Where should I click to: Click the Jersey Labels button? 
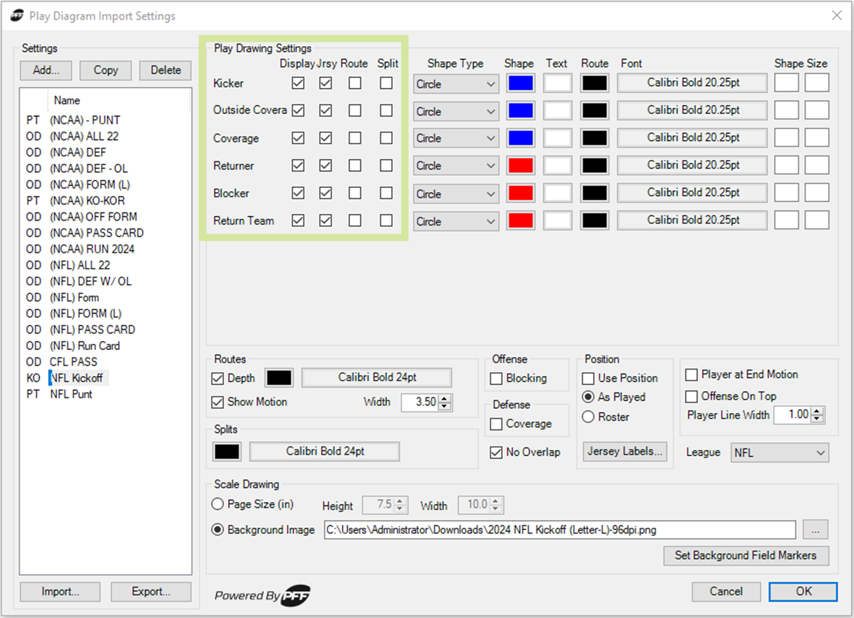(x=624, y=451)
